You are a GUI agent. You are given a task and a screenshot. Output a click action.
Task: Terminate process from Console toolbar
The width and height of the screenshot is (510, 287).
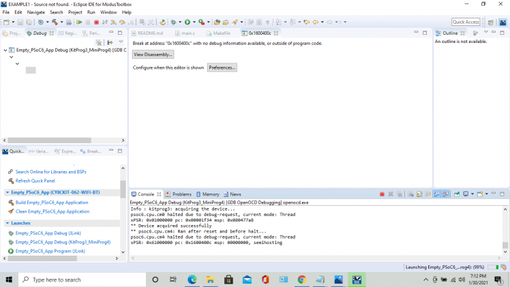pos(382,194)
